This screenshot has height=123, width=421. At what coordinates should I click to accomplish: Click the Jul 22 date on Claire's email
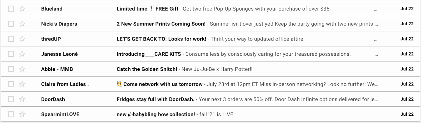click(407, 84)
